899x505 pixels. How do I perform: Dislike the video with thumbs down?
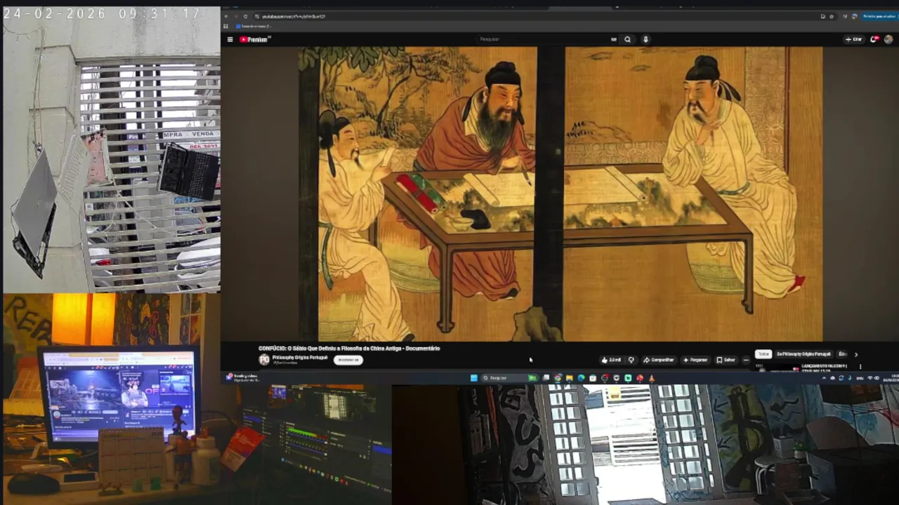(631, 360)
